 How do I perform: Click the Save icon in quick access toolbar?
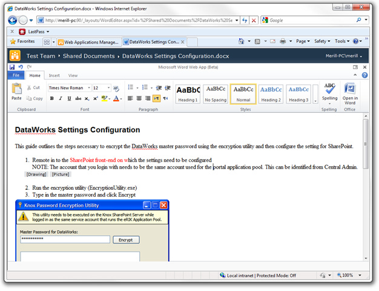point(12,67)
